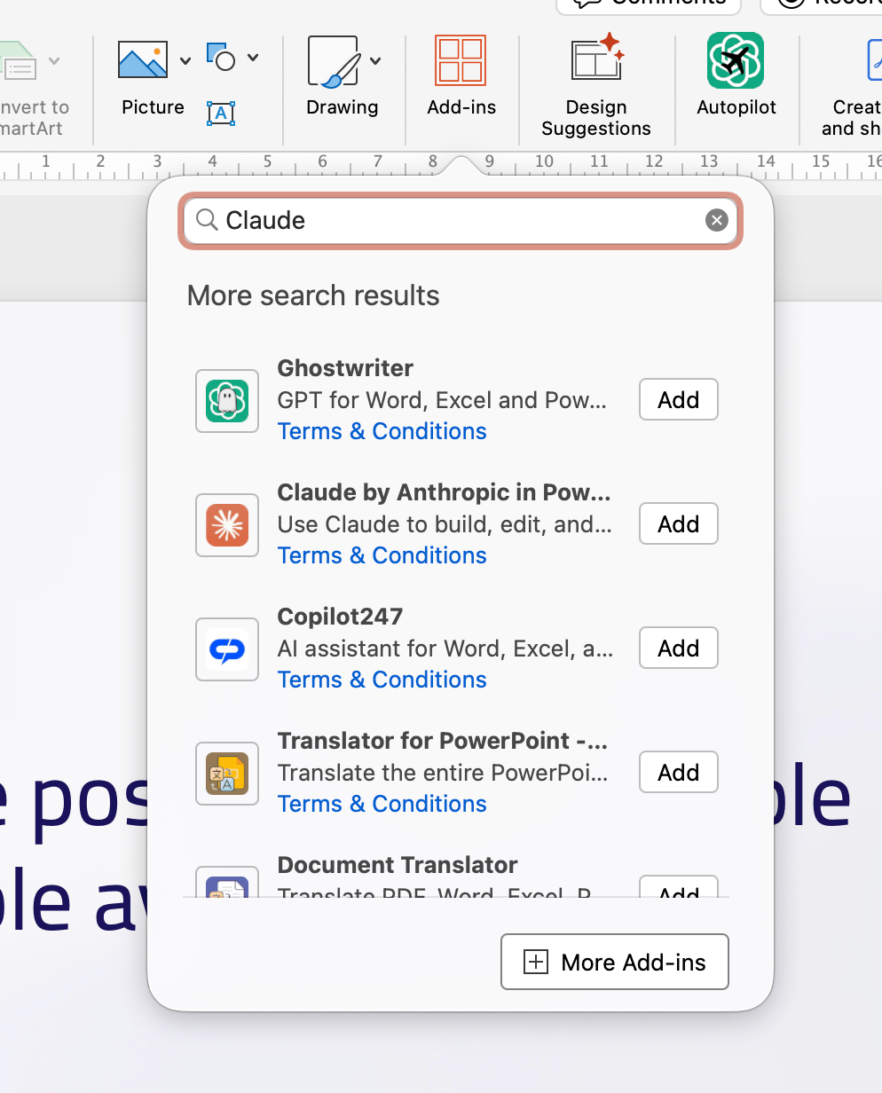Click the Picture label text
Image resolution: width=882 pixels, height=1093 pixels.
click(153, 107)
